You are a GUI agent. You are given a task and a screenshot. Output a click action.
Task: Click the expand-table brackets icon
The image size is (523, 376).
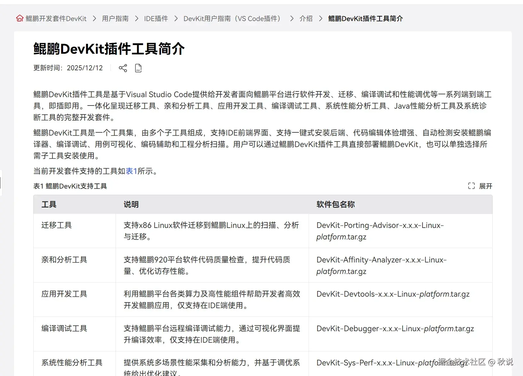pos(471,186)
